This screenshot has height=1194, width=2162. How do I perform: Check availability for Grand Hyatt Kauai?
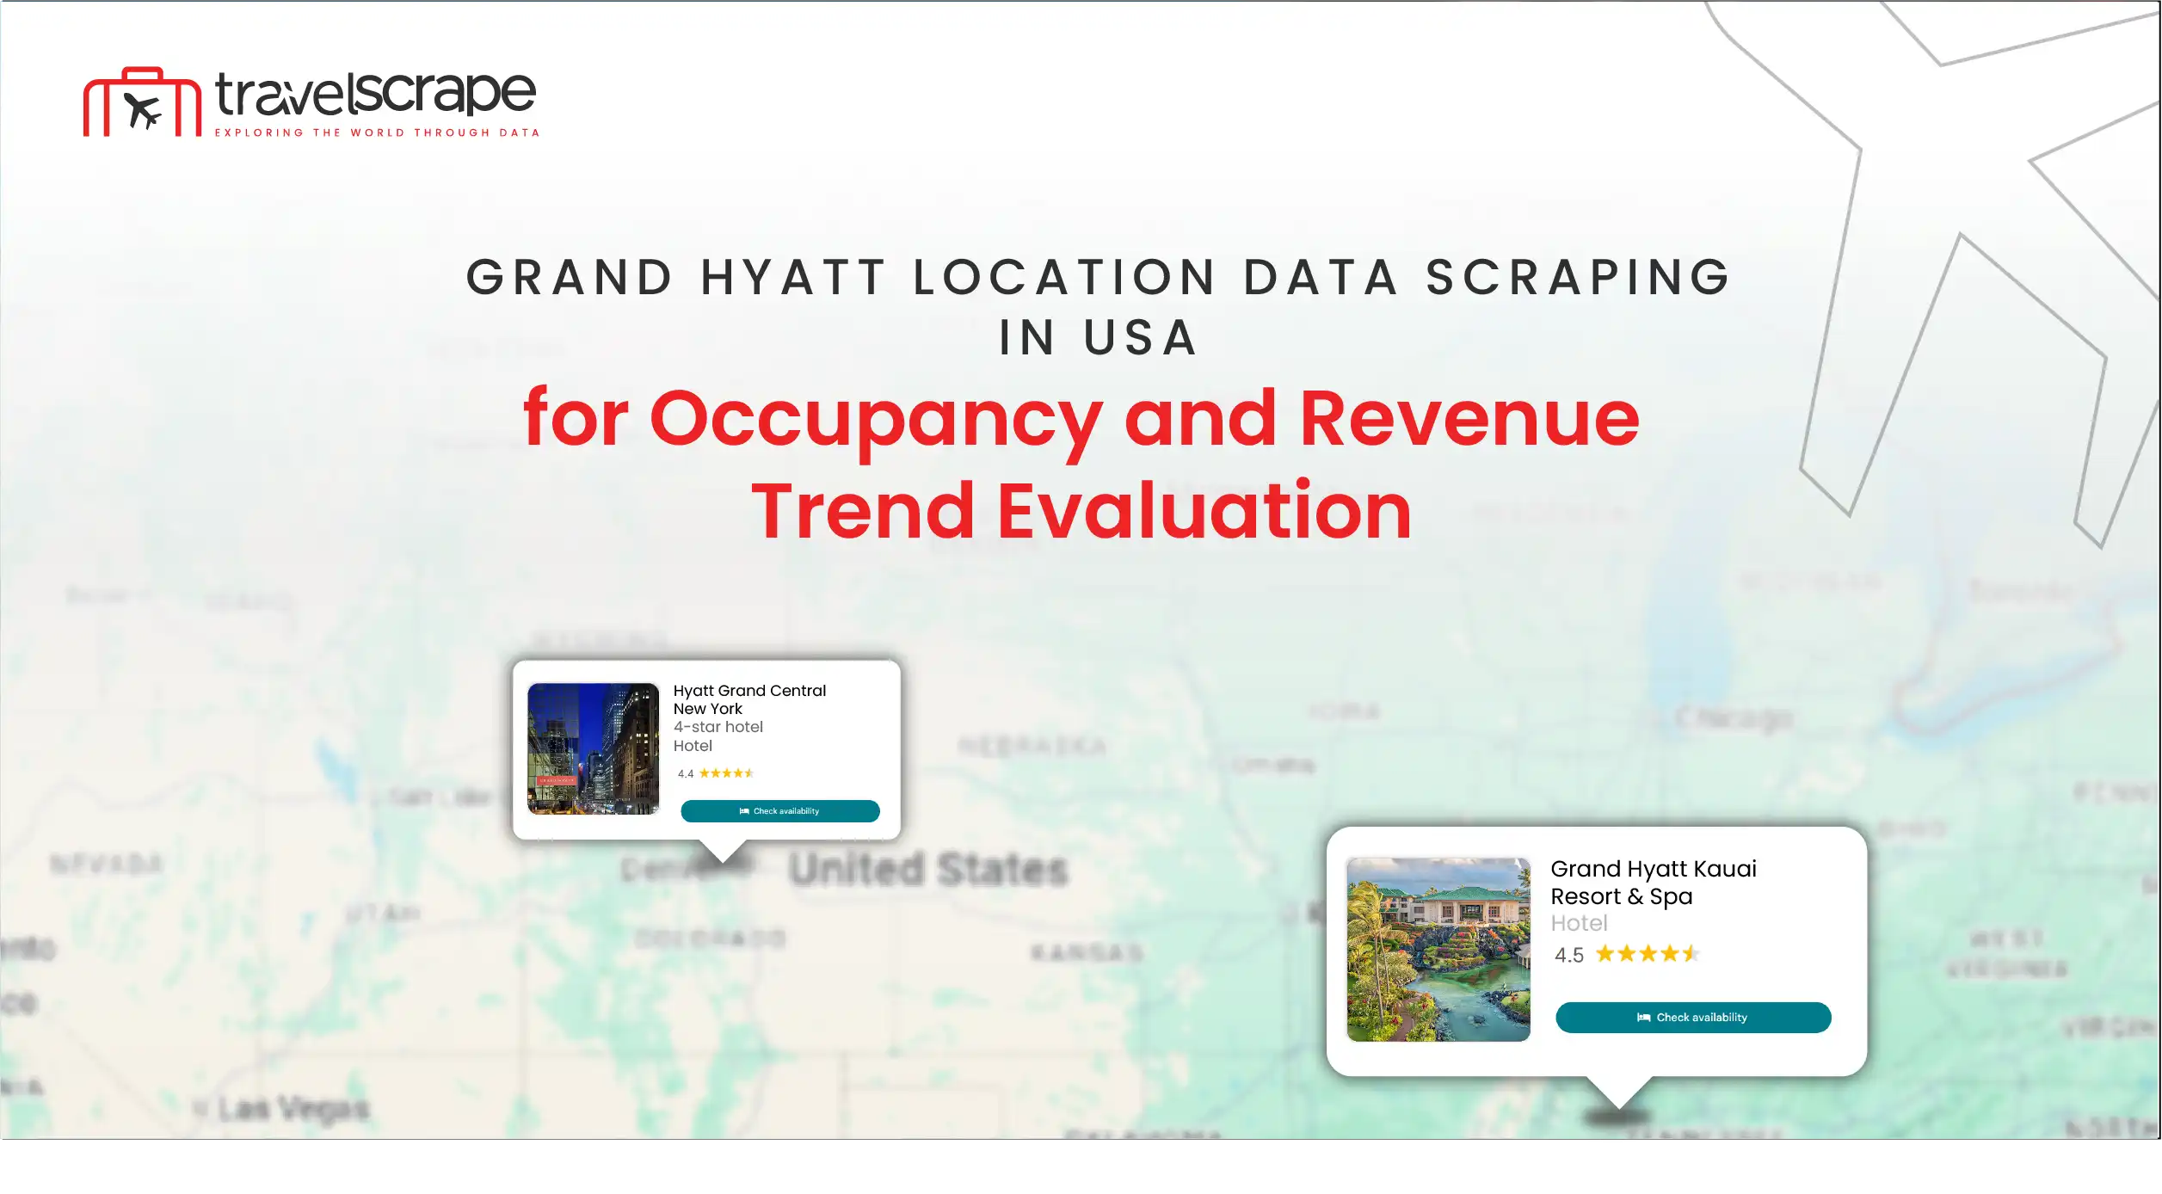coord(1692,1018)
